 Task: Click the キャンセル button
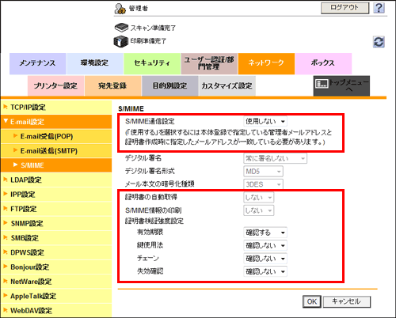point(347,301)
